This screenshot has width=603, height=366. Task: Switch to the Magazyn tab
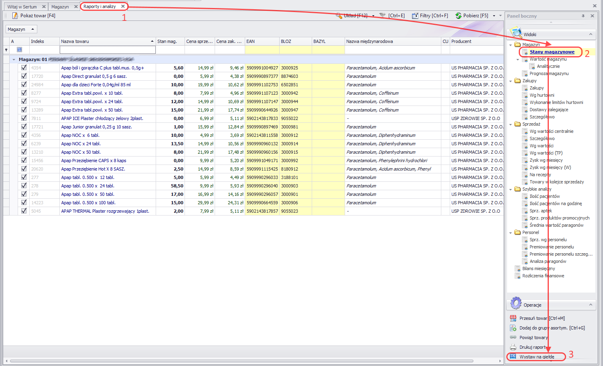coord(60,7)
